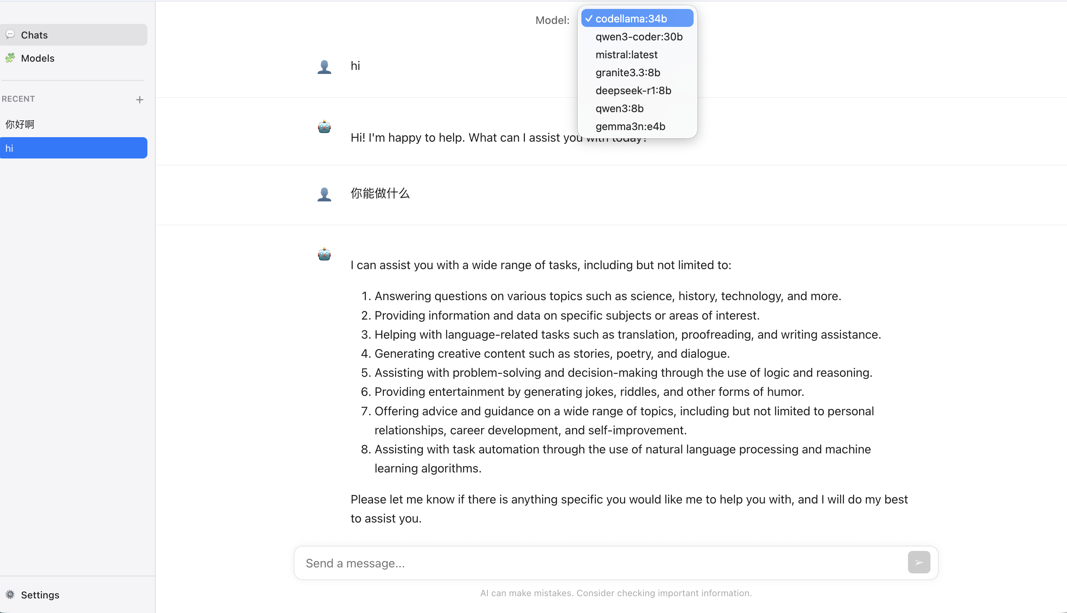This screenshot has width=1067, height=613.
Task: Select gemma3n:e4b from the list
Action: 630,126
